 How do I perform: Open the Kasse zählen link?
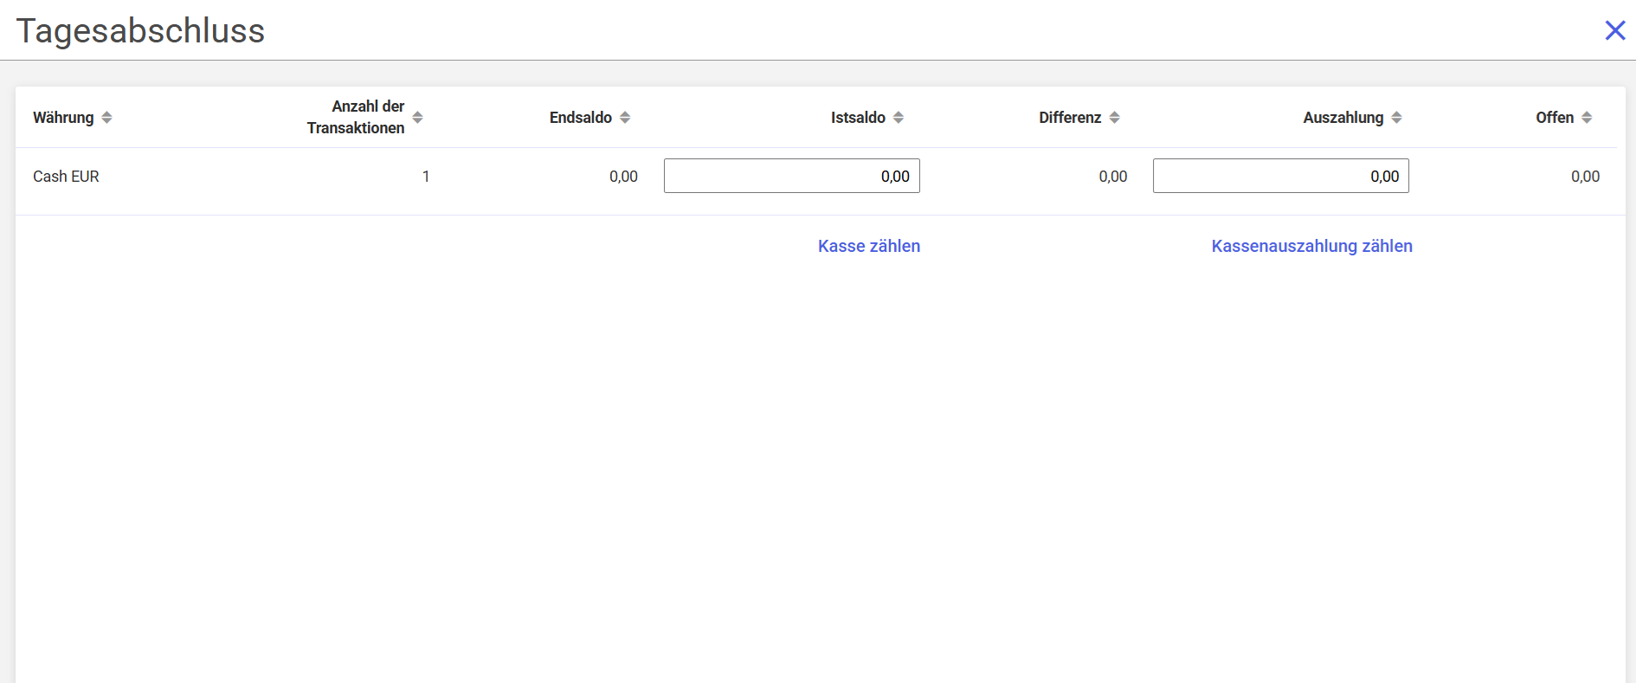(868, 246)
